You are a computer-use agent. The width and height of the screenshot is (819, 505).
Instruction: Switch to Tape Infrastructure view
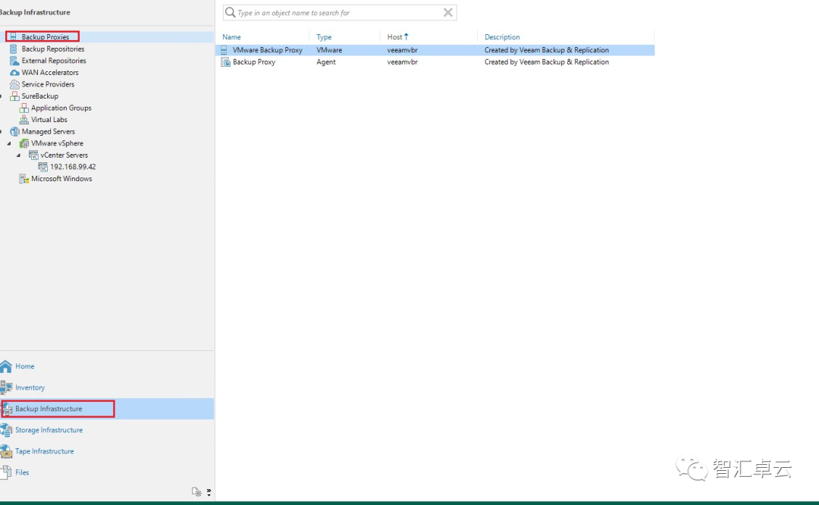(45, 451)
